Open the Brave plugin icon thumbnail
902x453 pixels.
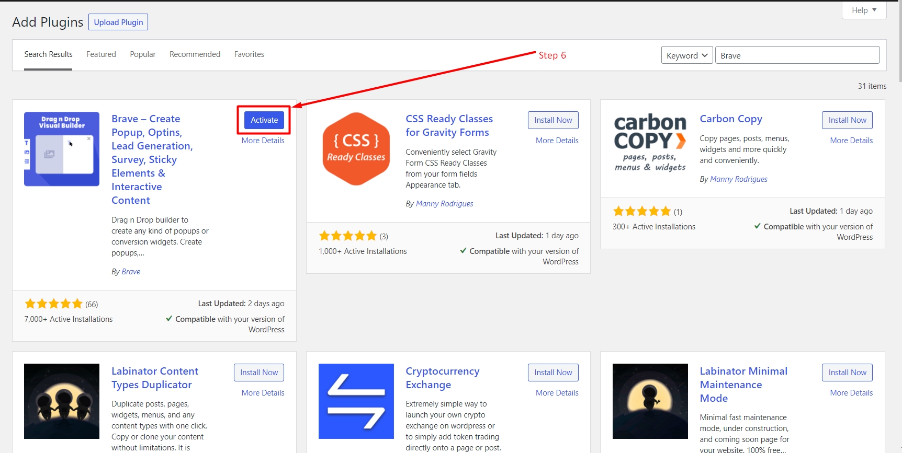62,149
